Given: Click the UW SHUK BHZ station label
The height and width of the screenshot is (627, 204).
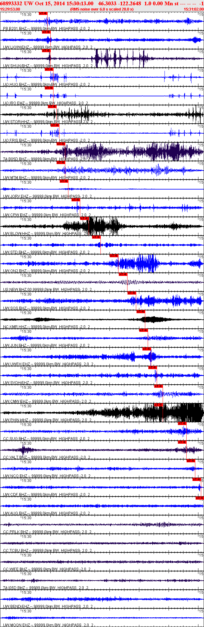Looking at the screenshot, I should [16, 66].
